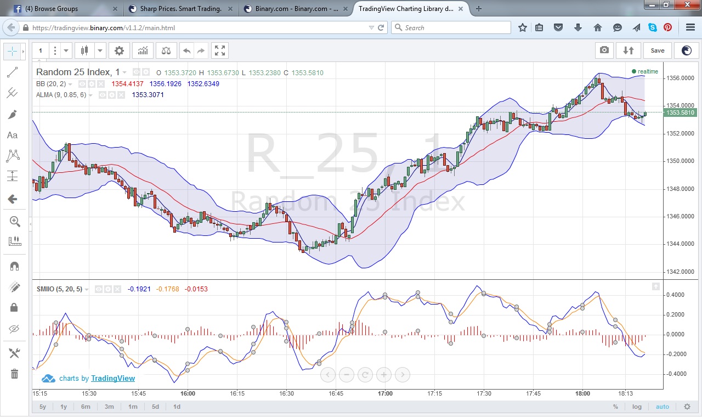Select the long position measurement tool
Viewport: 702px width, 417px height.
pos(13,176)
